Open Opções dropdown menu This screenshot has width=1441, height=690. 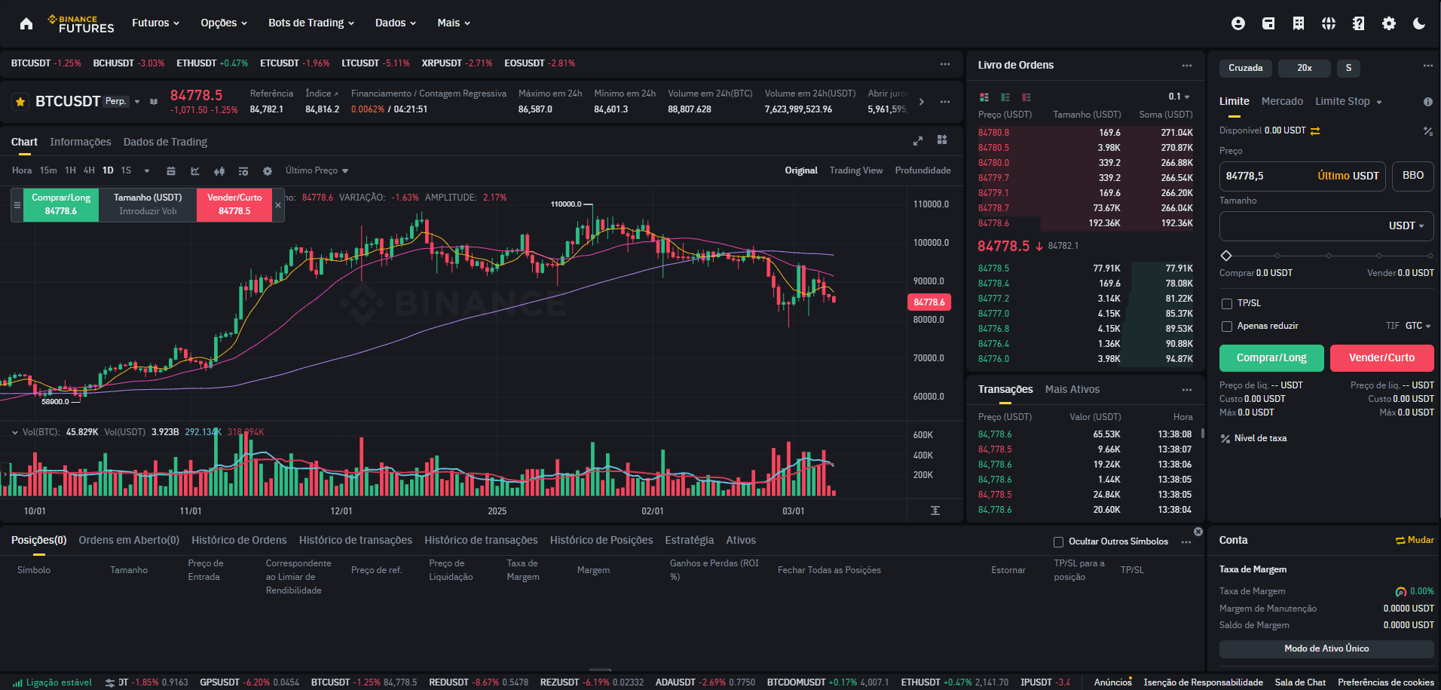coord(224,23)
